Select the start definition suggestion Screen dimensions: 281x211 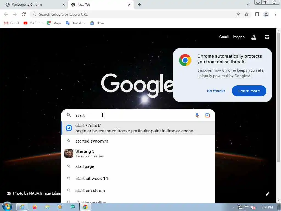click(x=138, y=128)
